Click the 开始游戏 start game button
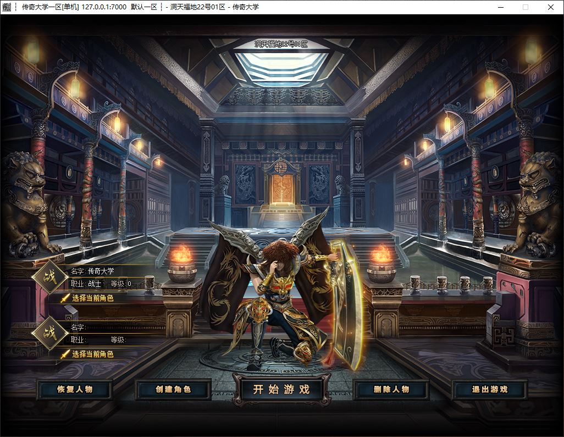 tap(281, 389)
